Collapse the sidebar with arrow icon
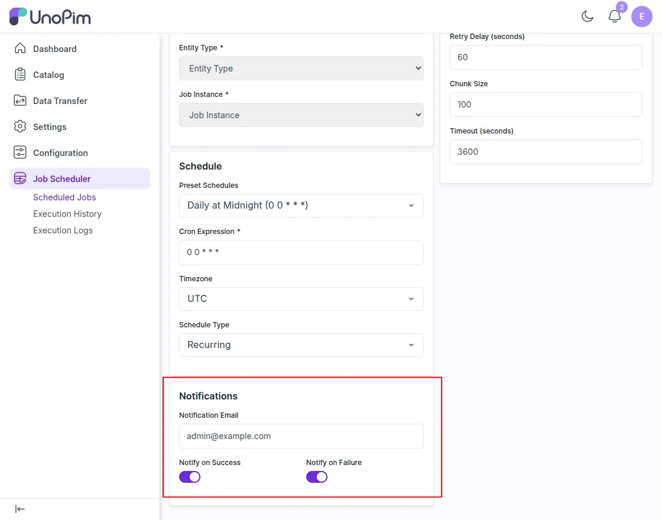The image size is (662, 520). click(x=20, y=509)
